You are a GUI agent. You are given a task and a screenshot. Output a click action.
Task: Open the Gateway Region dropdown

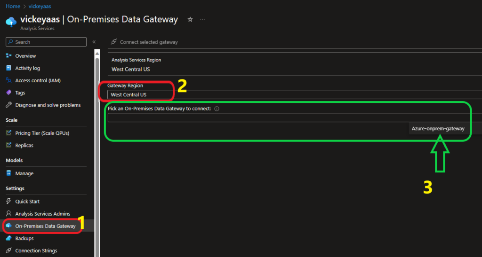pyautogui.click(x=295, y=94)
